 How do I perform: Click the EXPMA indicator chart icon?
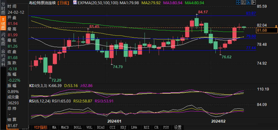tap(75, 3)
